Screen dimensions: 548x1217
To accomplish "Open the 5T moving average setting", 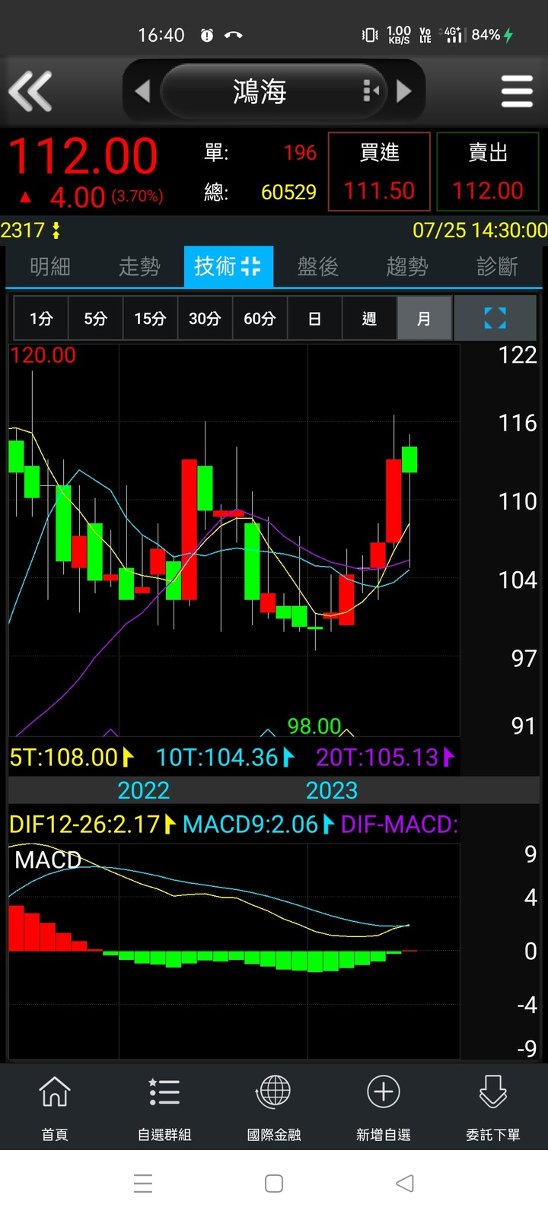I will (x=72, y=757).
